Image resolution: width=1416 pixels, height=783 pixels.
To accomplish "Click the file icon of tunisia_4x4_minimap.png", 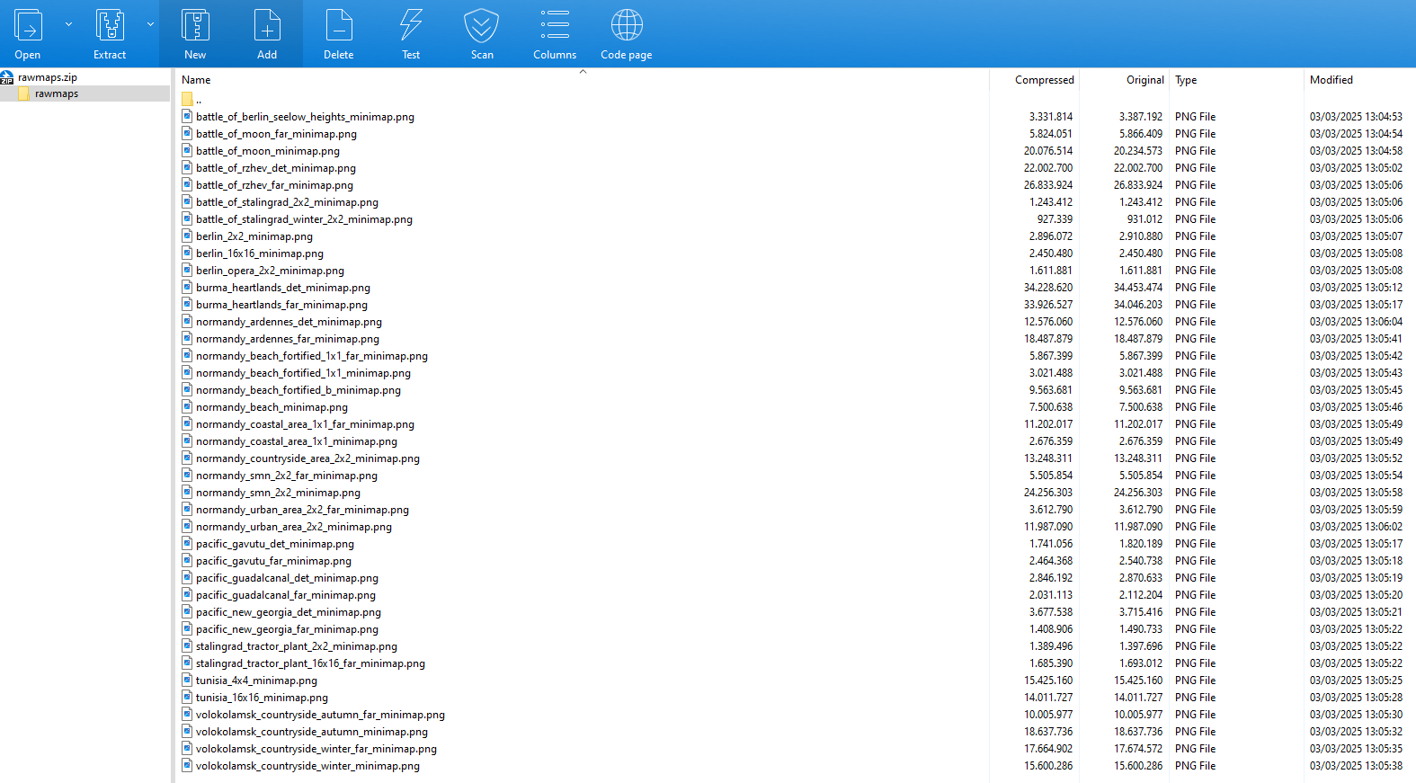I will click(187, 680).
